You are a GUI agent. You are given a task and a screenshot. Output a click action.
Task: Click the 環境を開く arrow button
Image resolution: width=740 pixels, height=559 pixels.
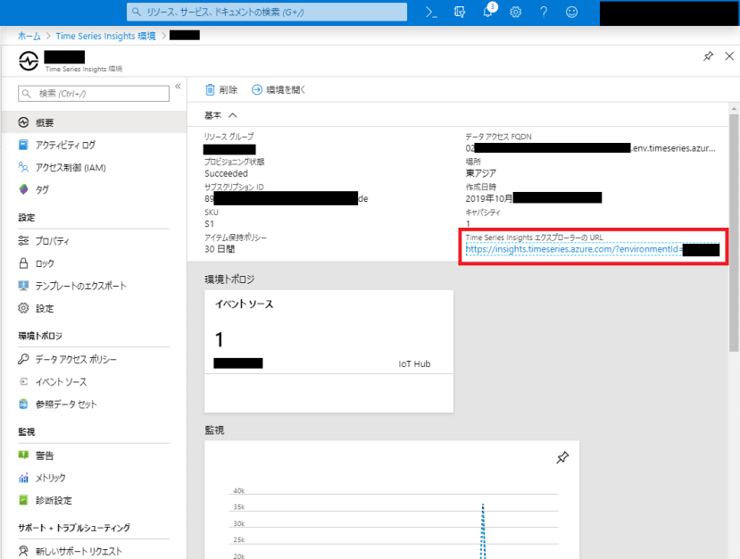[x=279, y=89]
